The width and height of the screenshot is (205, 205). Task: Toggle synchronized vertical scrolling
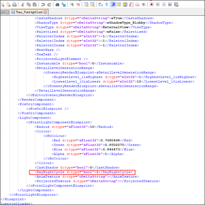click(x=86, y=5)
